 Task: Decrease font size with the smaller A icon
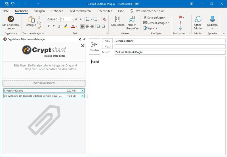pyautogui.click(x=81, y=19)
